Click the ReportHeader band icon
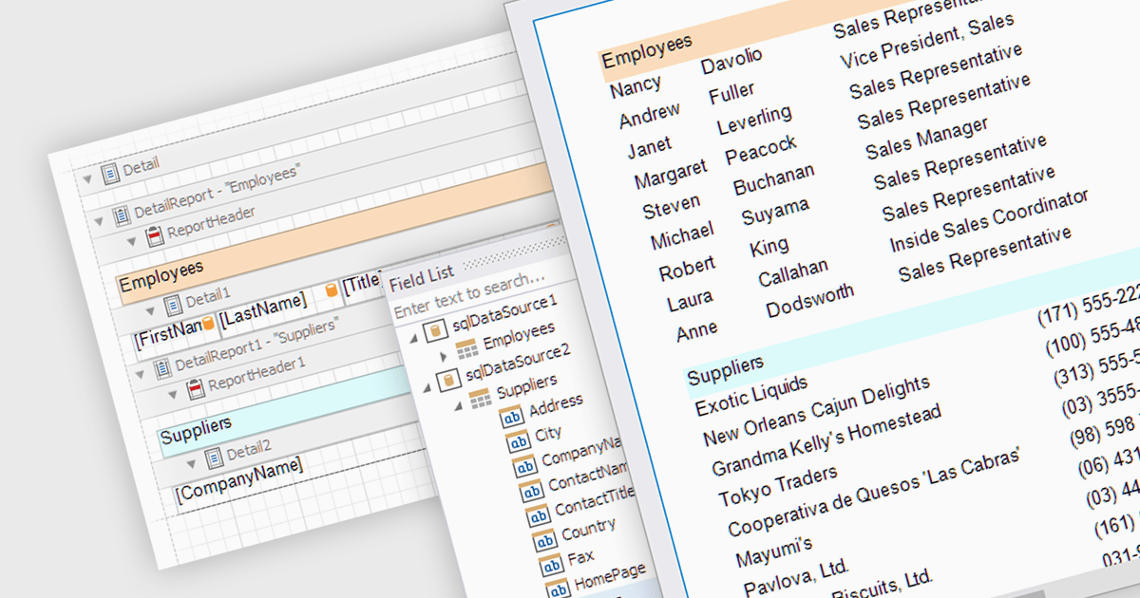Viewport: 1140px width, 598px height. 155,237
